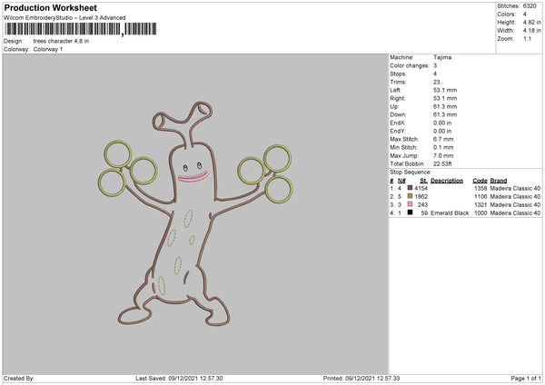Click the stitch count '4154'
Viewport: 545px width, 385px height.
421,188
